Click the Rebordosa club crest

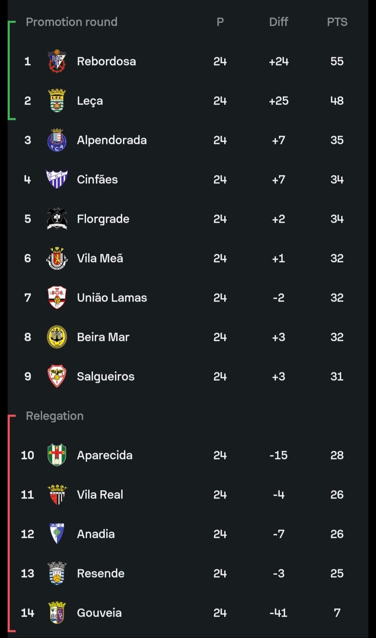point(57,61)
